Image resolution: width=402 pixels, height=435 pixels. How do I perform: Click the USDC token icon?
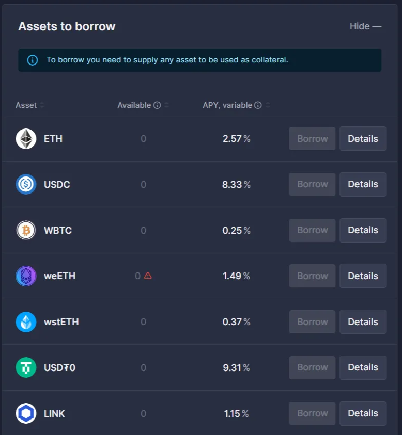26,184
